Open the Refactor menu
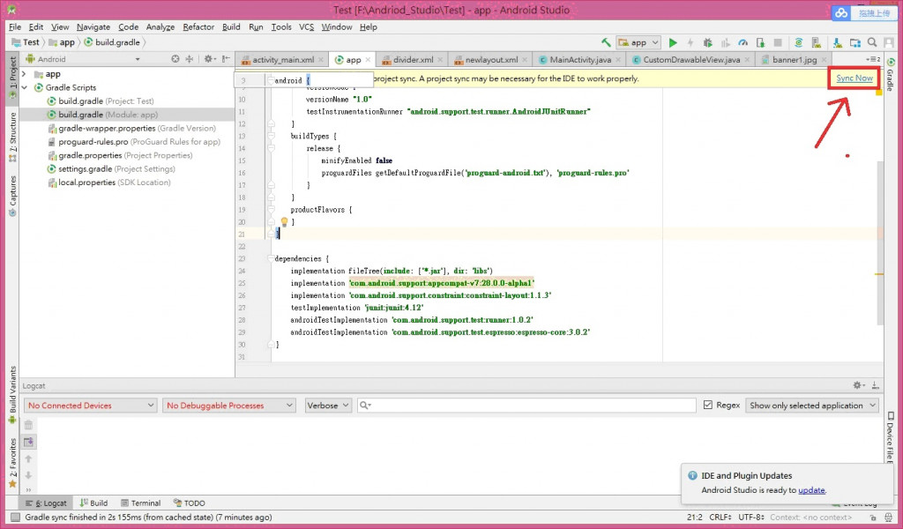The width and height of the screenshot is (903, 529). pos(198,27)
